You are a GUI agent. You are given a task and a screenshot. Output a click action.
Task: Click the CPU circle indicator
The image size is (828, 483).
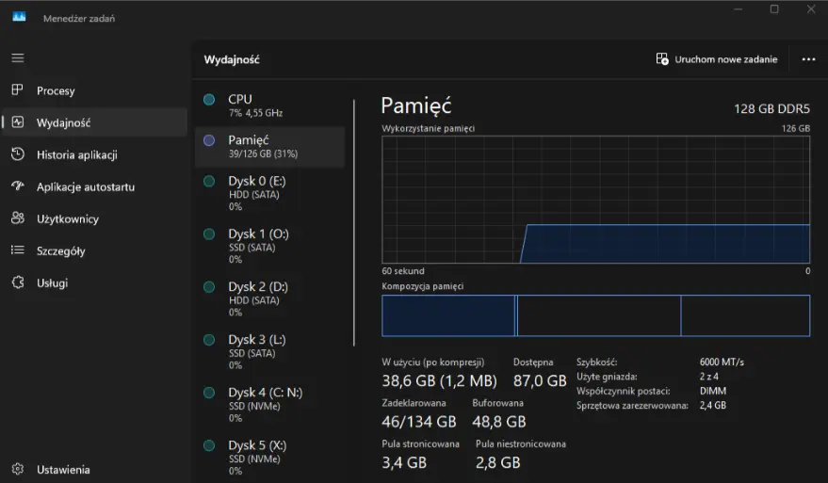pos(209,99)
